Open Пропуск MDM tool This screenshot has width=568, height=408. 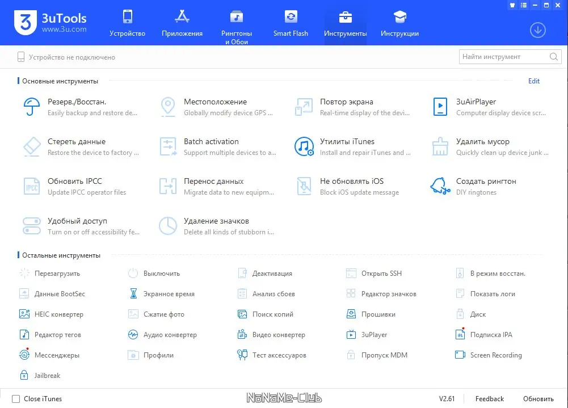click(377, 355)
